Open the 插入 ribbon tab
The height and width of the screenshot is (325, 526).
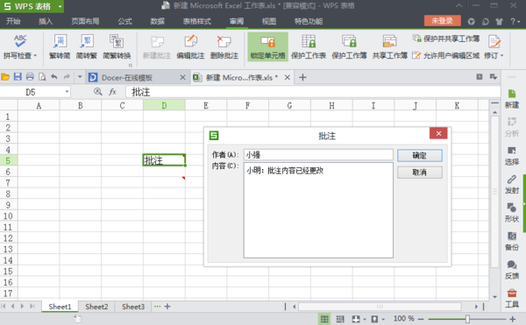coord(46,21)
